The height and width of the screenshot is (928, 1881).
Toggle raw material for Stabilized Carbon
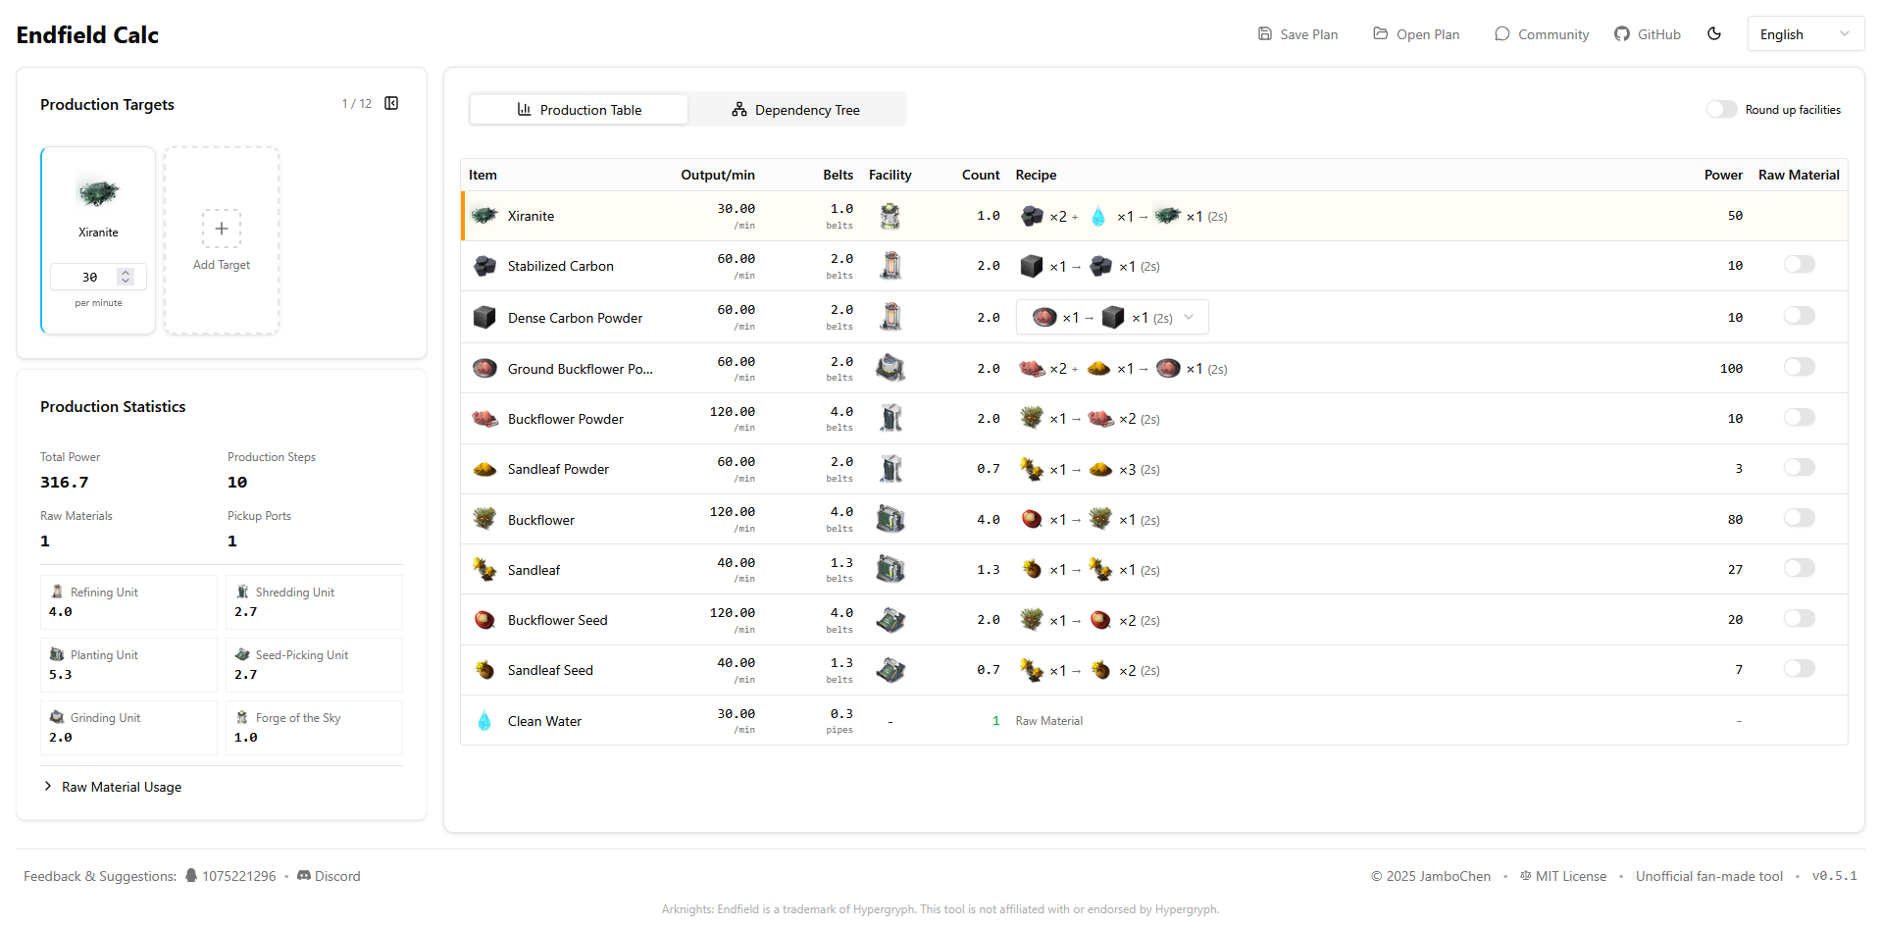coord(1800,265)
